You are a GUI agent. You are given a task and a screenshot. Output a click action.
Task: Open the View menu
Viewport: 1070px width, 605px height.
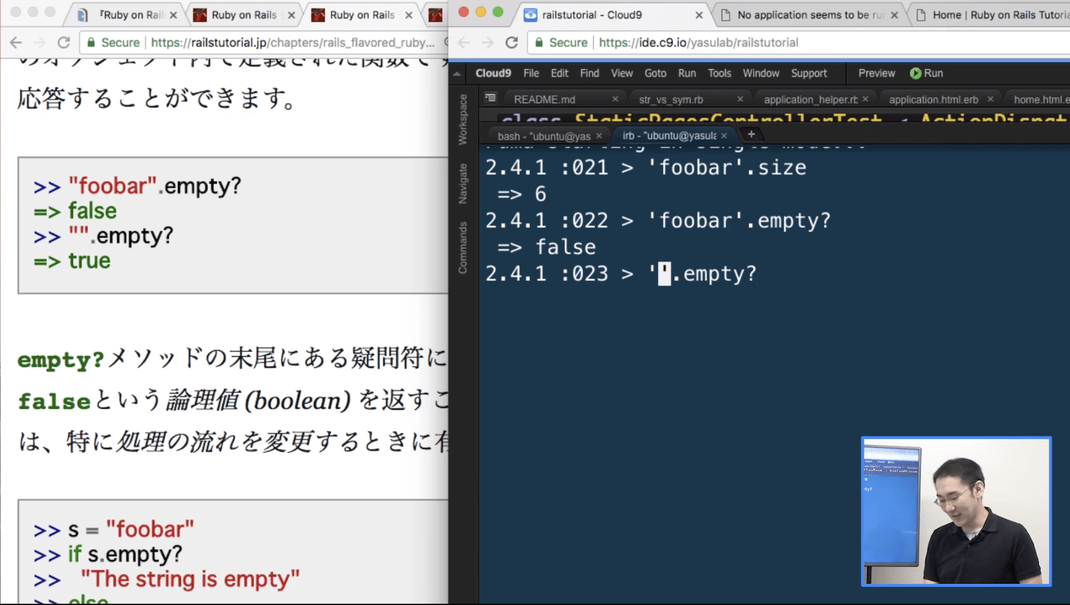(622, 74)
